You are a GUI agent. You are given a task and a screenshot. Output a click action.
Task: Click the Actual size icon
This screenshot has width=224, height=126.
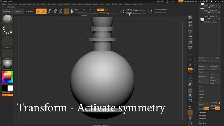tap(190, 37)
